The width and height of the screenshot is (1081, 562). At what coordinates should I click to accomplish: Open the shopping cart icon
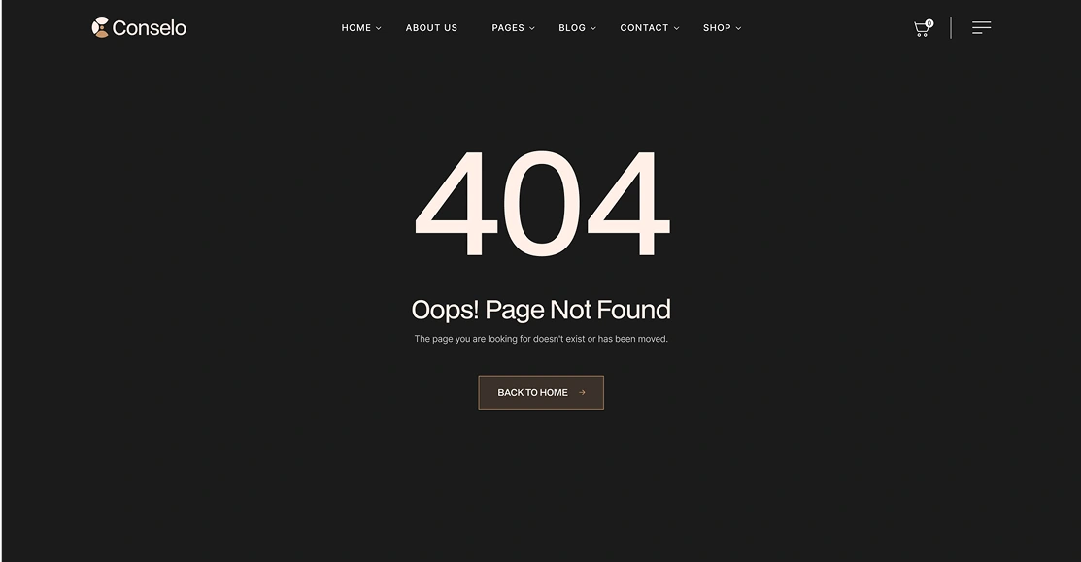[921, 29]
